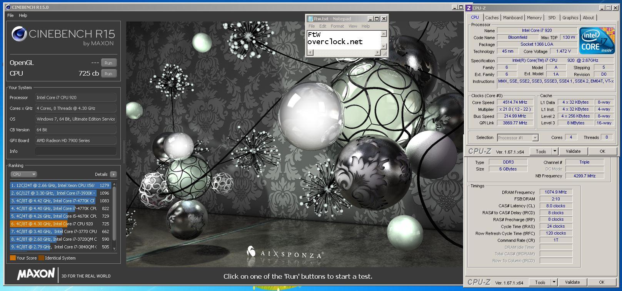
Task: Click CPU score 725 cb
Action: 89,73
